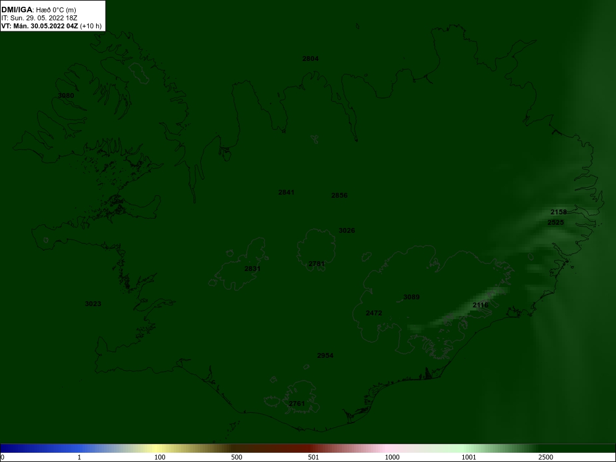This screenshot has width=616, height=462.
Task: Click the 1001 tick on the color scale
Action: [469, 457]
